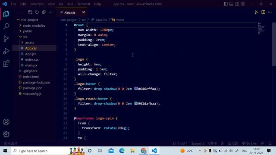Select App.css in the file tree
The image size is (276, 155).
click(x=31, y=48)
